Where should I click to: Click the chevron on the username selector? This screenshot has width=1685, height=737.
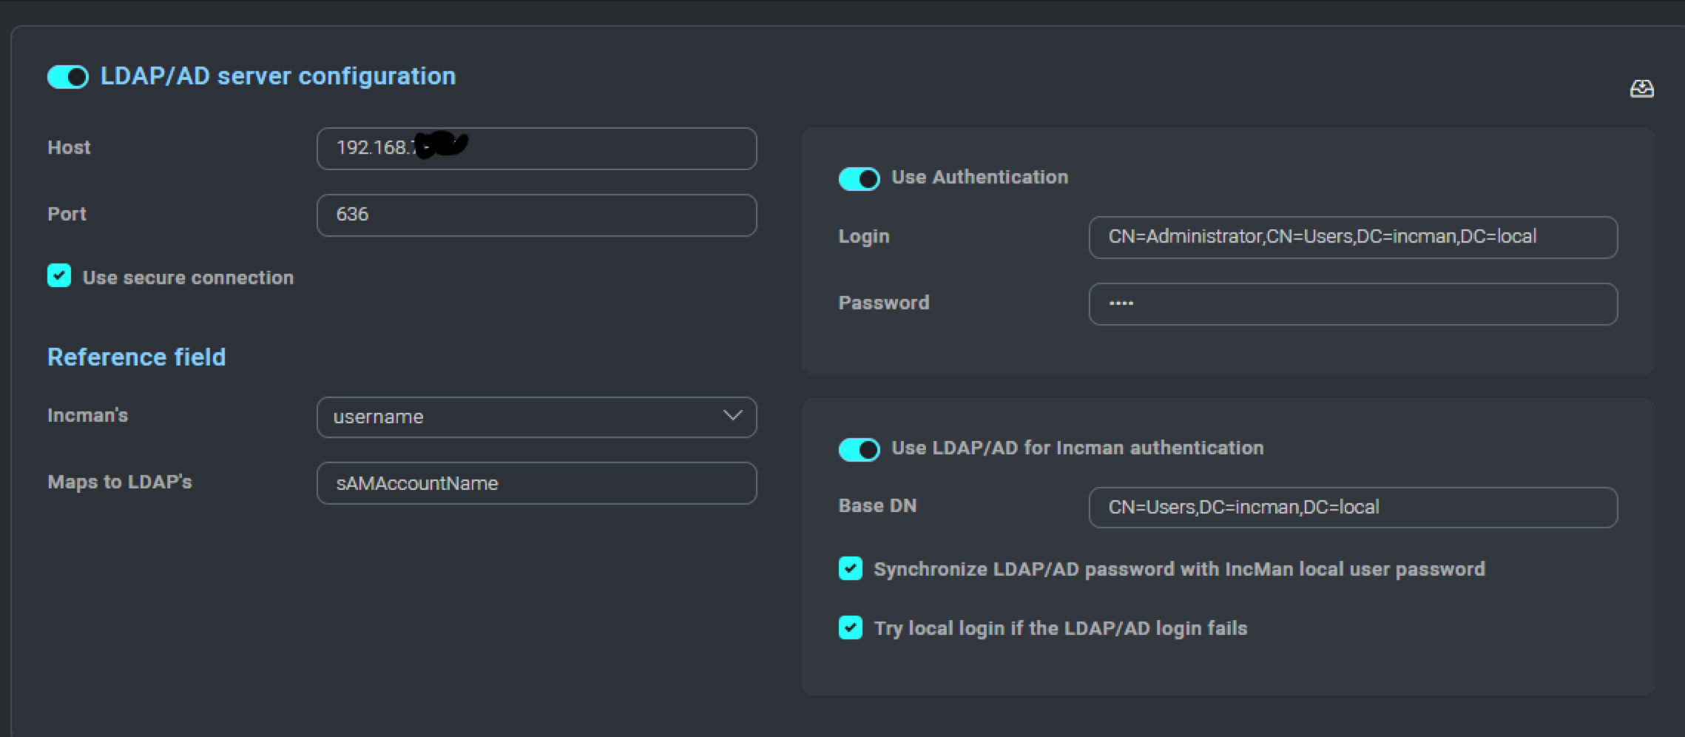coord(731,417)
